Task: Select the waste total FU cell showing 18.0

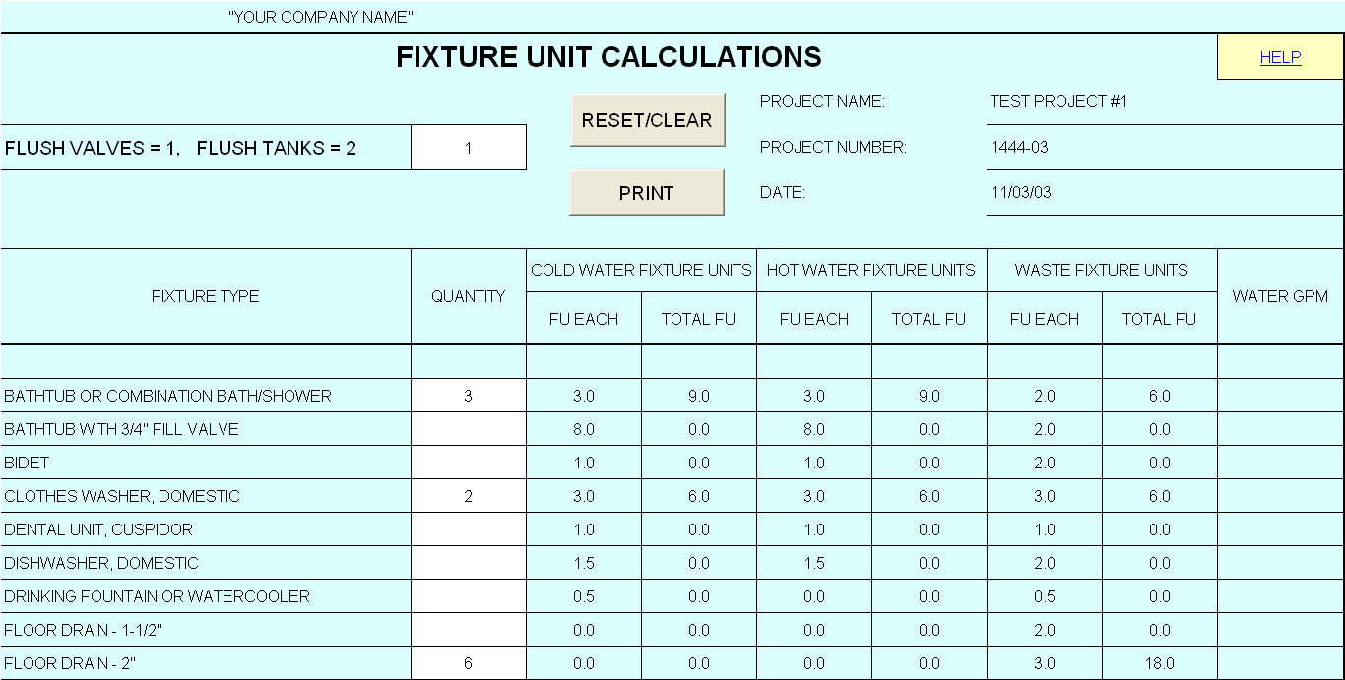Action: (x=1160, y=663)
